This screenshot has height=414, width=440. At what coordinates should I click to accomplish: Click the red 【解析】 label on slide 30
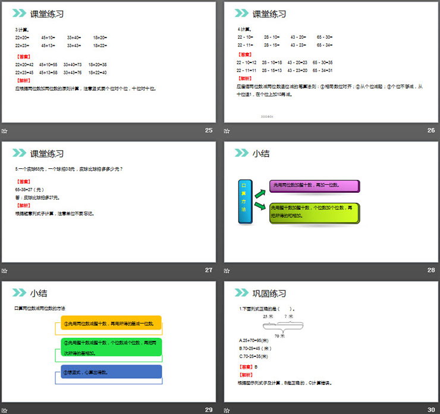click(x=246, y=375)
